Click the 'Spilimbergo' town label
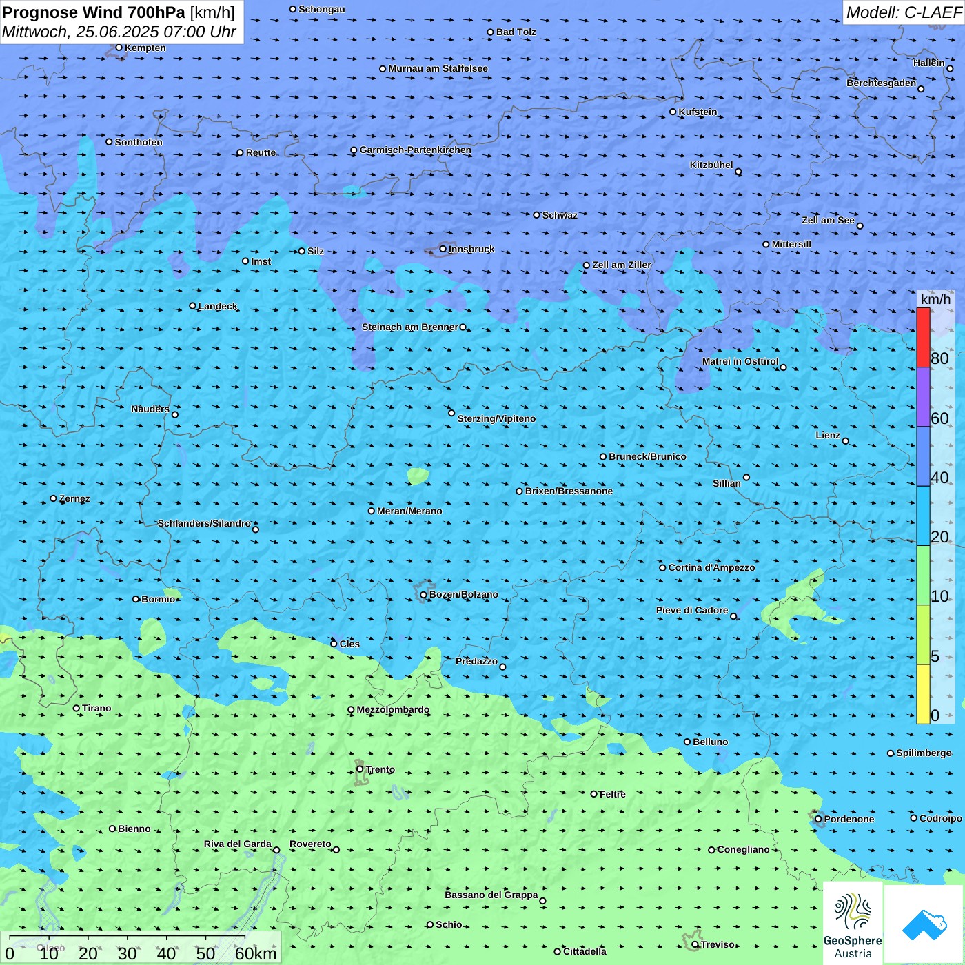This screenshot has height=965, width=965. coord(924,753)
